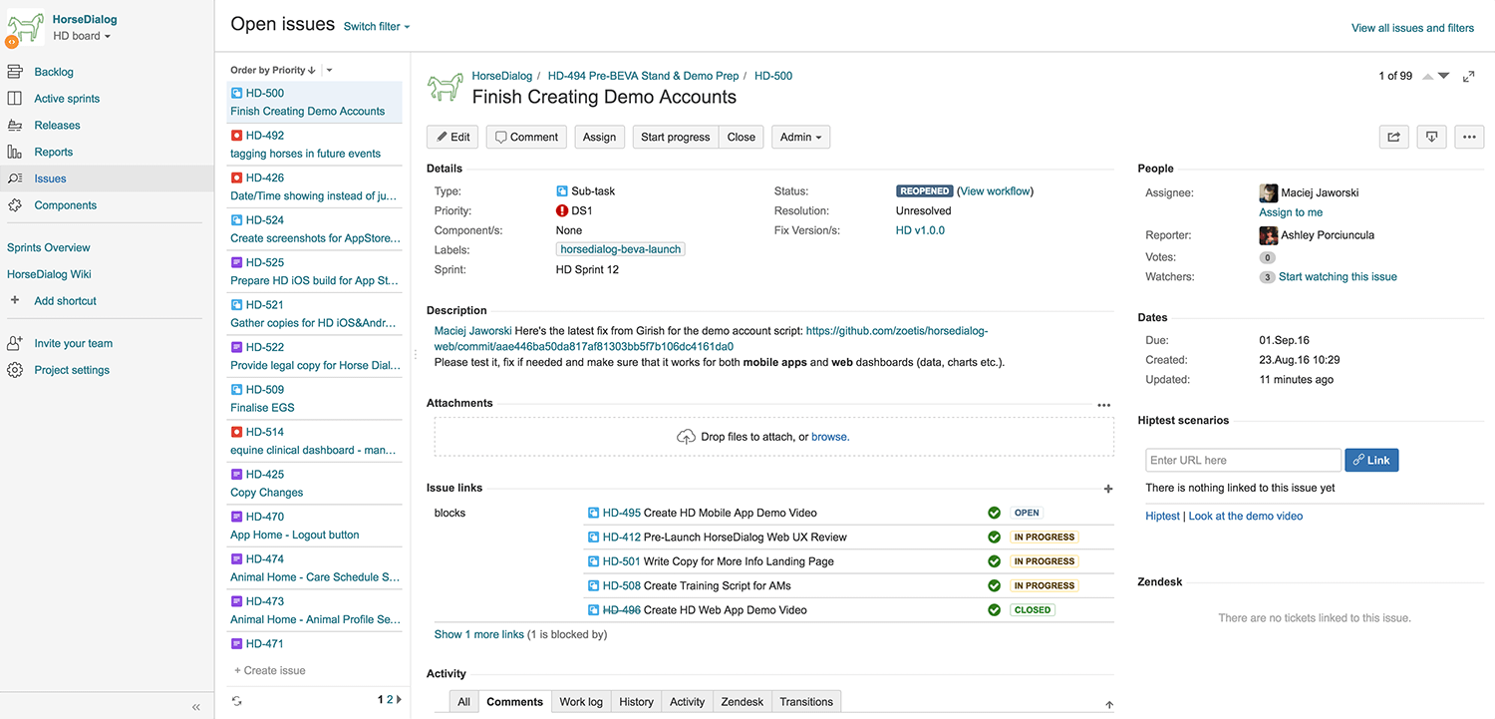Image resolution: width=1495 pixels, height=719 pixels.
Task: Open Sprints Overview shortcut
Action: pyautogui.click(x=49, y=247)
